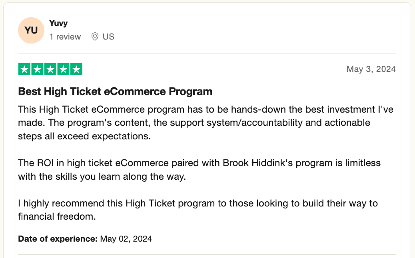Click the fourth green rating star
The width and height of the screenshot is (415, 258).
coord(63,69)
